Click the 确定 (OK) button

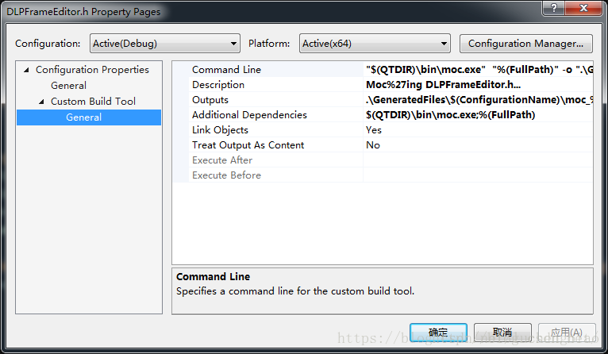[438, 333]
